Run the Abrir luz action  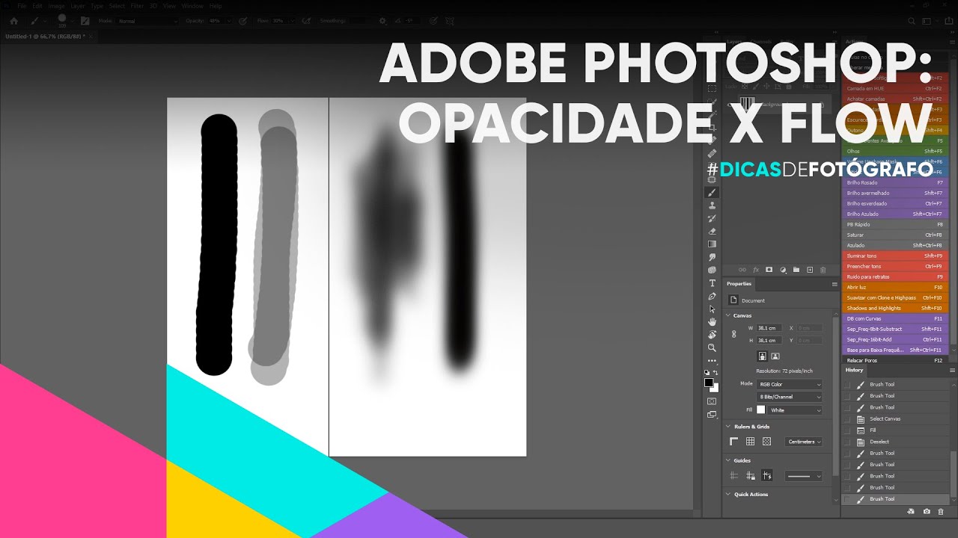click(x=895, y=287)
